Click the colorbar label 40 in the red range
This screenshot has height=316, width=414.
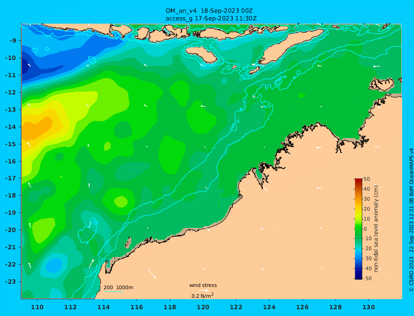367,189
